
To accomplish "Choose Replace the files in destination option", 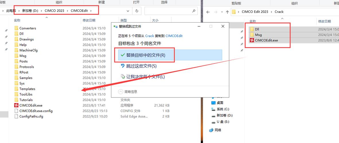I will coord(170,55).
